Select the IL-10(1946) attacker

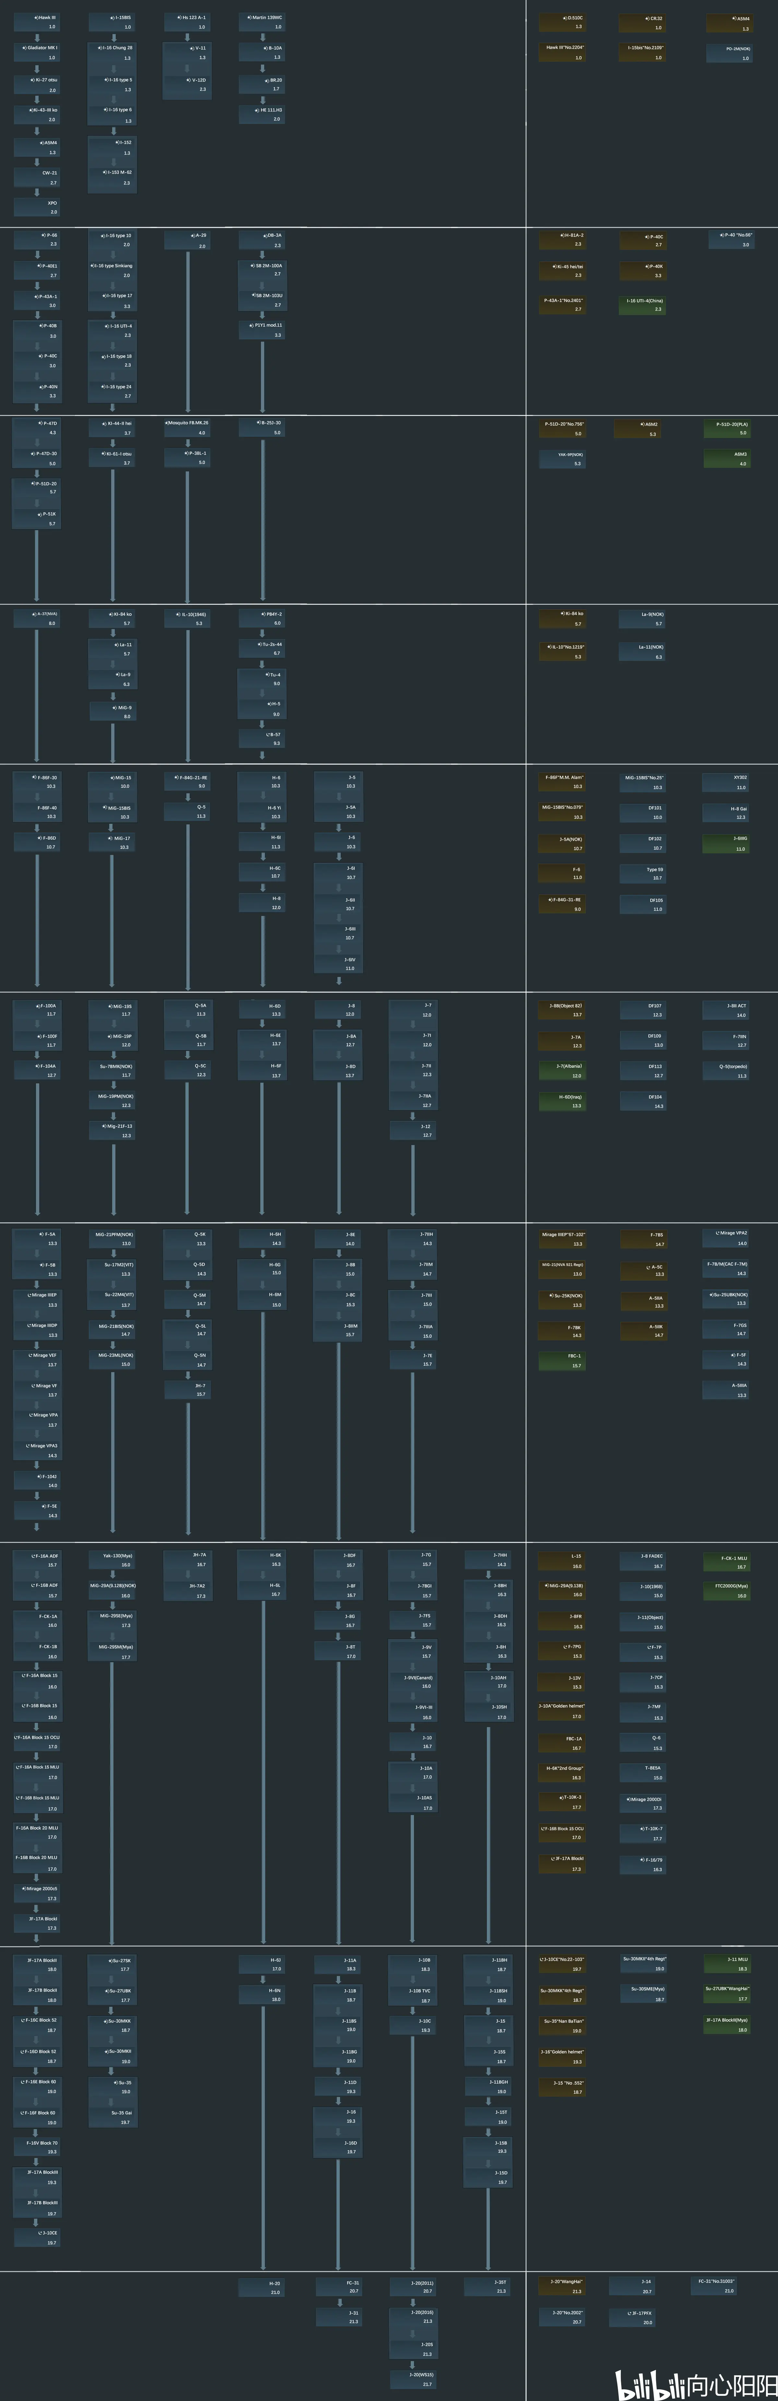[187, 619]
